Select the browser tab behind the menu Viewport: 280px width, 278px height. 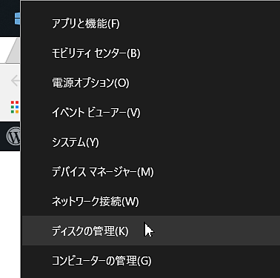13,50
